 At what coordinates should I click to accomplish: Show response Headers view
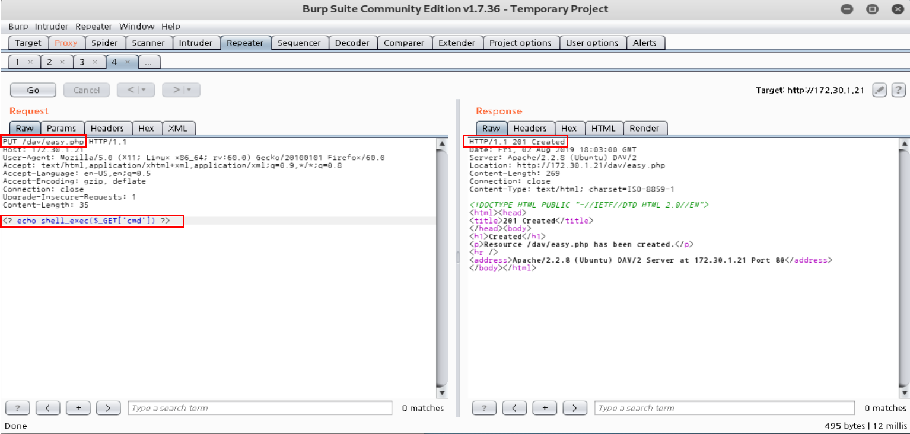[x=530, y=128]
